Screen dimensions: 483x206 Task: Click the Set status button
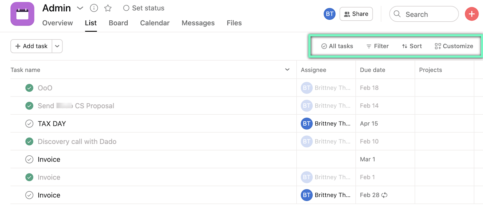(x=144, y=8)
